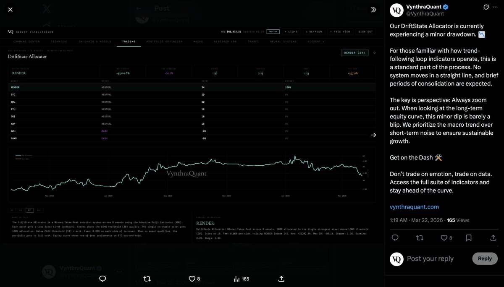Click the grey Reply button

coord(485,258)
